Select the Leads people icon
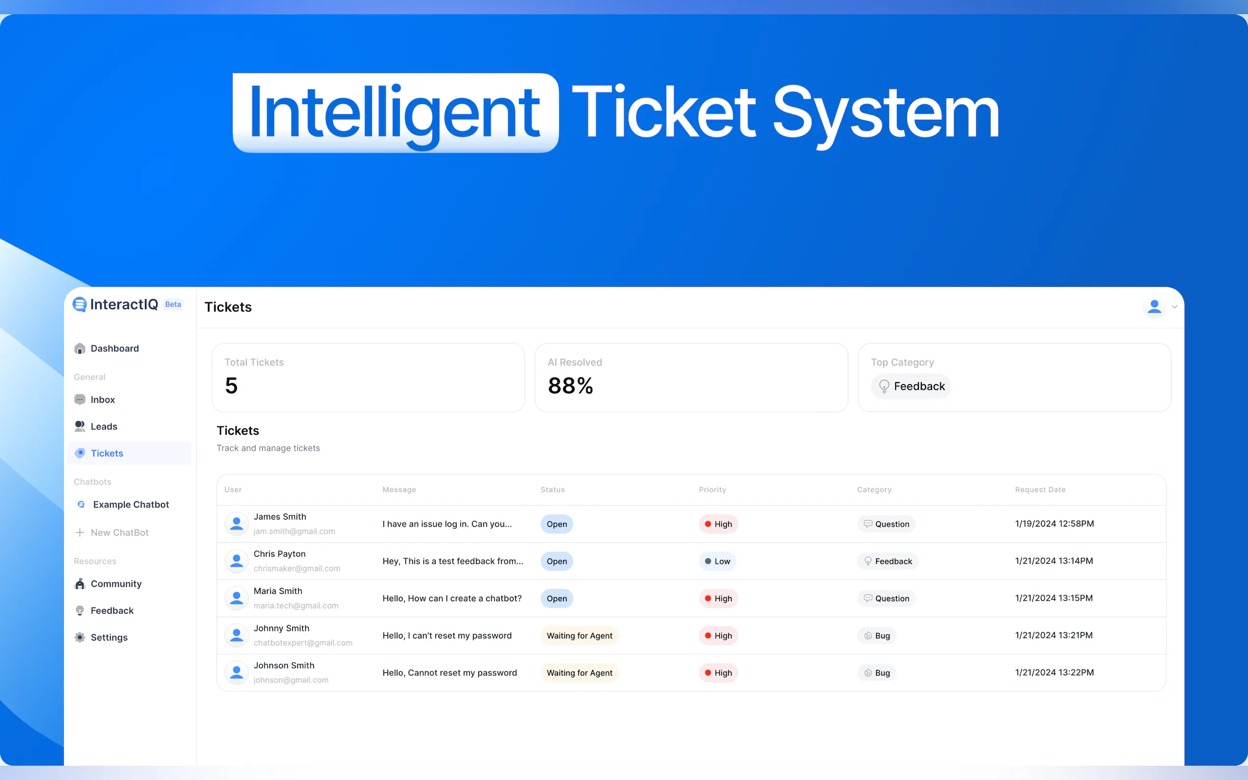The height and width of the screenshot is (780, 1248). coord(80,427)
